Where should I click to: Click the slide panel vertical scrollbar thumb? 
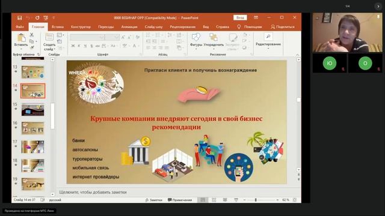pyautogui.click(x=52, y=116)
